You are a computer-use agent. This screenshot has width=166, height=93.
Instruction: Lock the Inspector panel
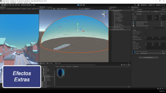pyautogui.click(x=163, y=7)
